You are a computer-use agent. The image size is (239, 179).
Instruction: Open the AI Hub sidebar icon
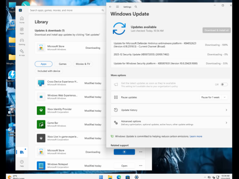click(x=22, y=53)
